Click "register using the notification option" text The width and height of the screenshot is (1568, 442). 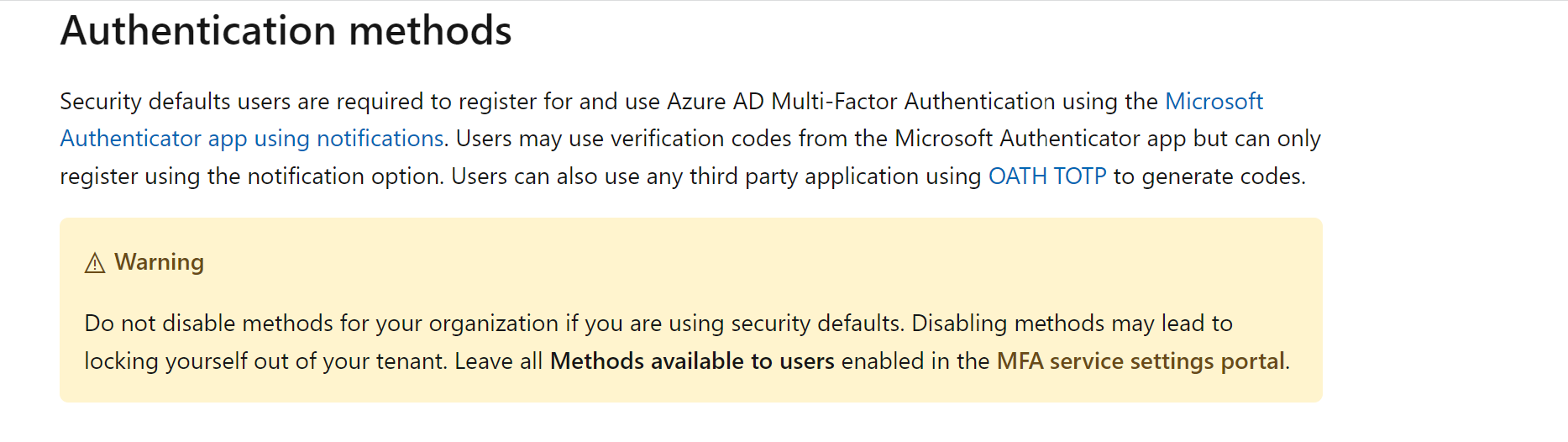tap(250, 176)
